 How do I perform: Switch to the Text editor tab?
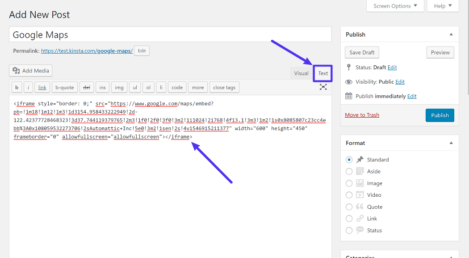point(322,73)
